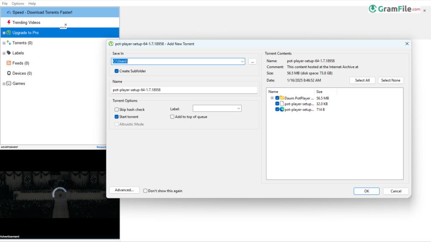Viewport: 431px width, 242px height.
Task: Uncheck the 714 B pot-player-setup file
Action: [x=277, y=109]
